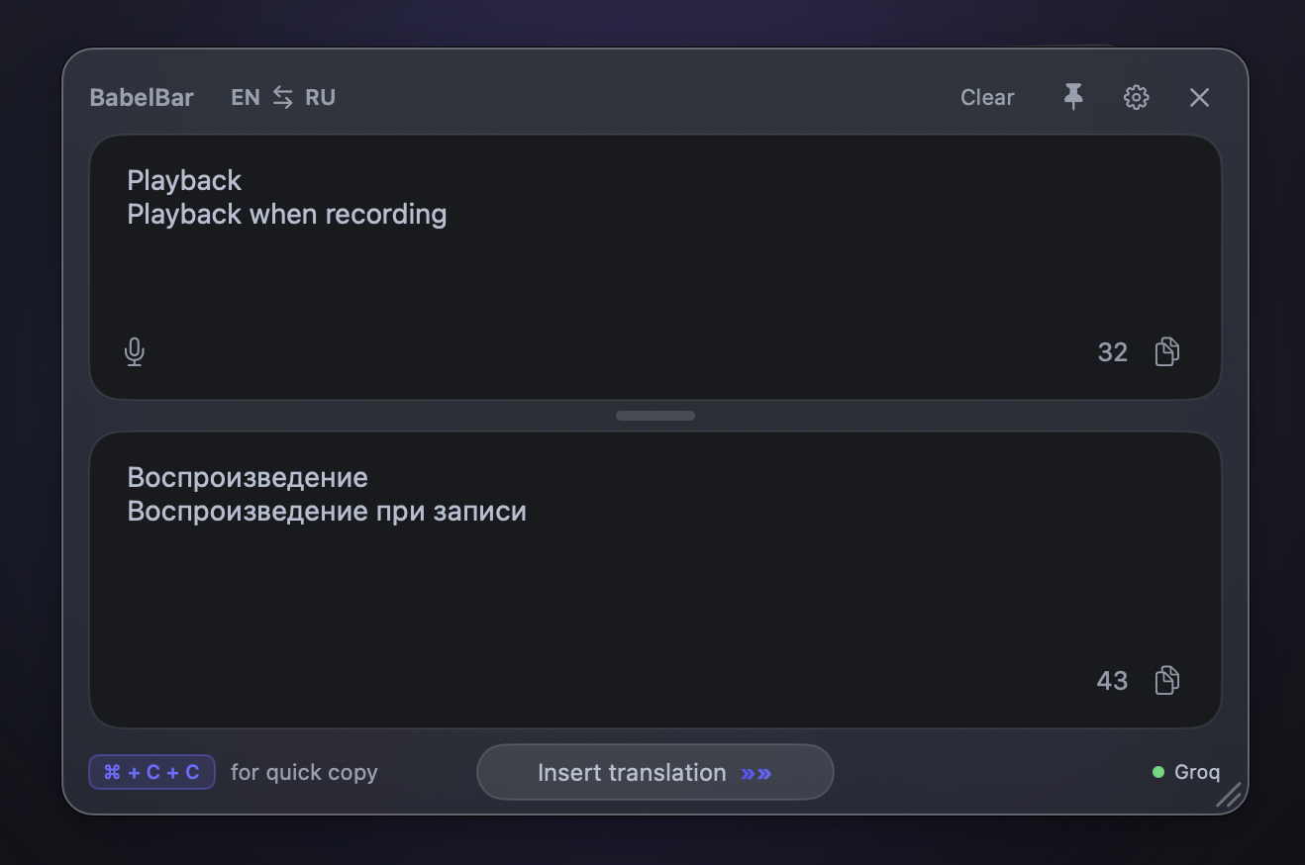This screenshot has height=865, width=1305.
Task: Click into the Russian translation output area
Action: (x=654, y=580)
